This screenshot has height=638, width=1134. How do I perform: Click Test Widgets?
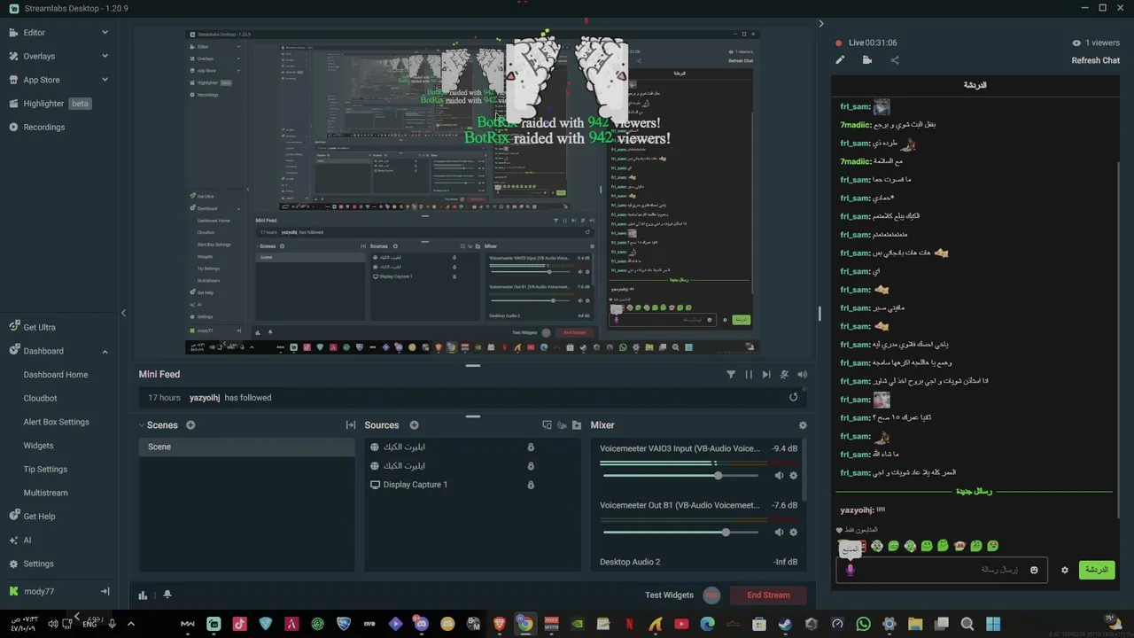(669, 595)
